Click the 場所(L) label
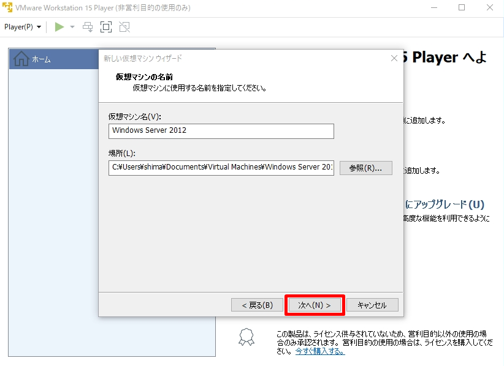Viewport: 504px width, 366px height. click(x=122, y=154)
